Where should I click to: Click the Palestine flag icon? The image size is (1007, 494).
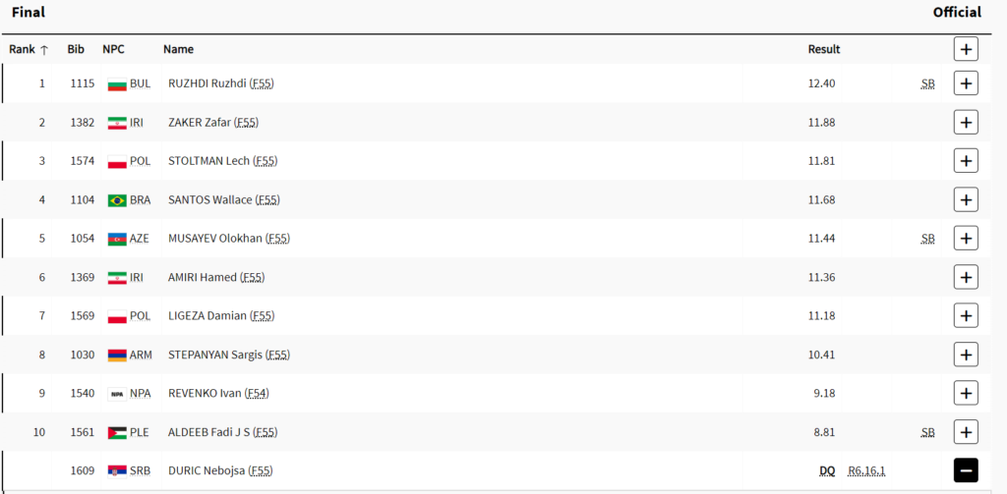pos(117,432)
